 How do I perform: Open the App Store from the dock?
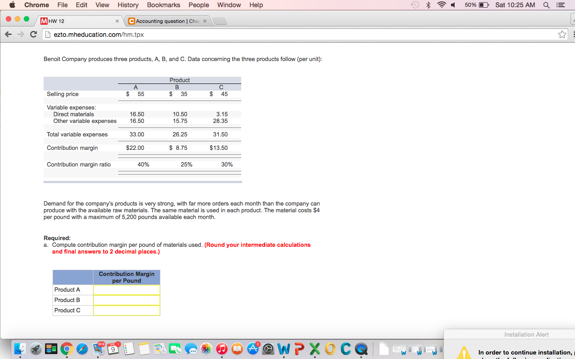(253, 349)
